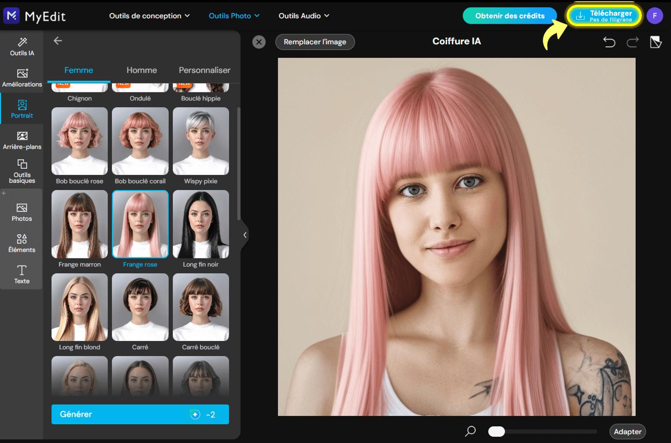Viewport: 671px width, 443px height.
Task: Select the Long fin noir hairstyle
Action: [x=201, y=224]
